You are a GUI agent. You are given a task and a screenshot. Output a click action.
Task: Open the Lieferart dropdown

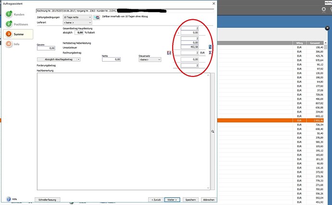coord(77,23)
